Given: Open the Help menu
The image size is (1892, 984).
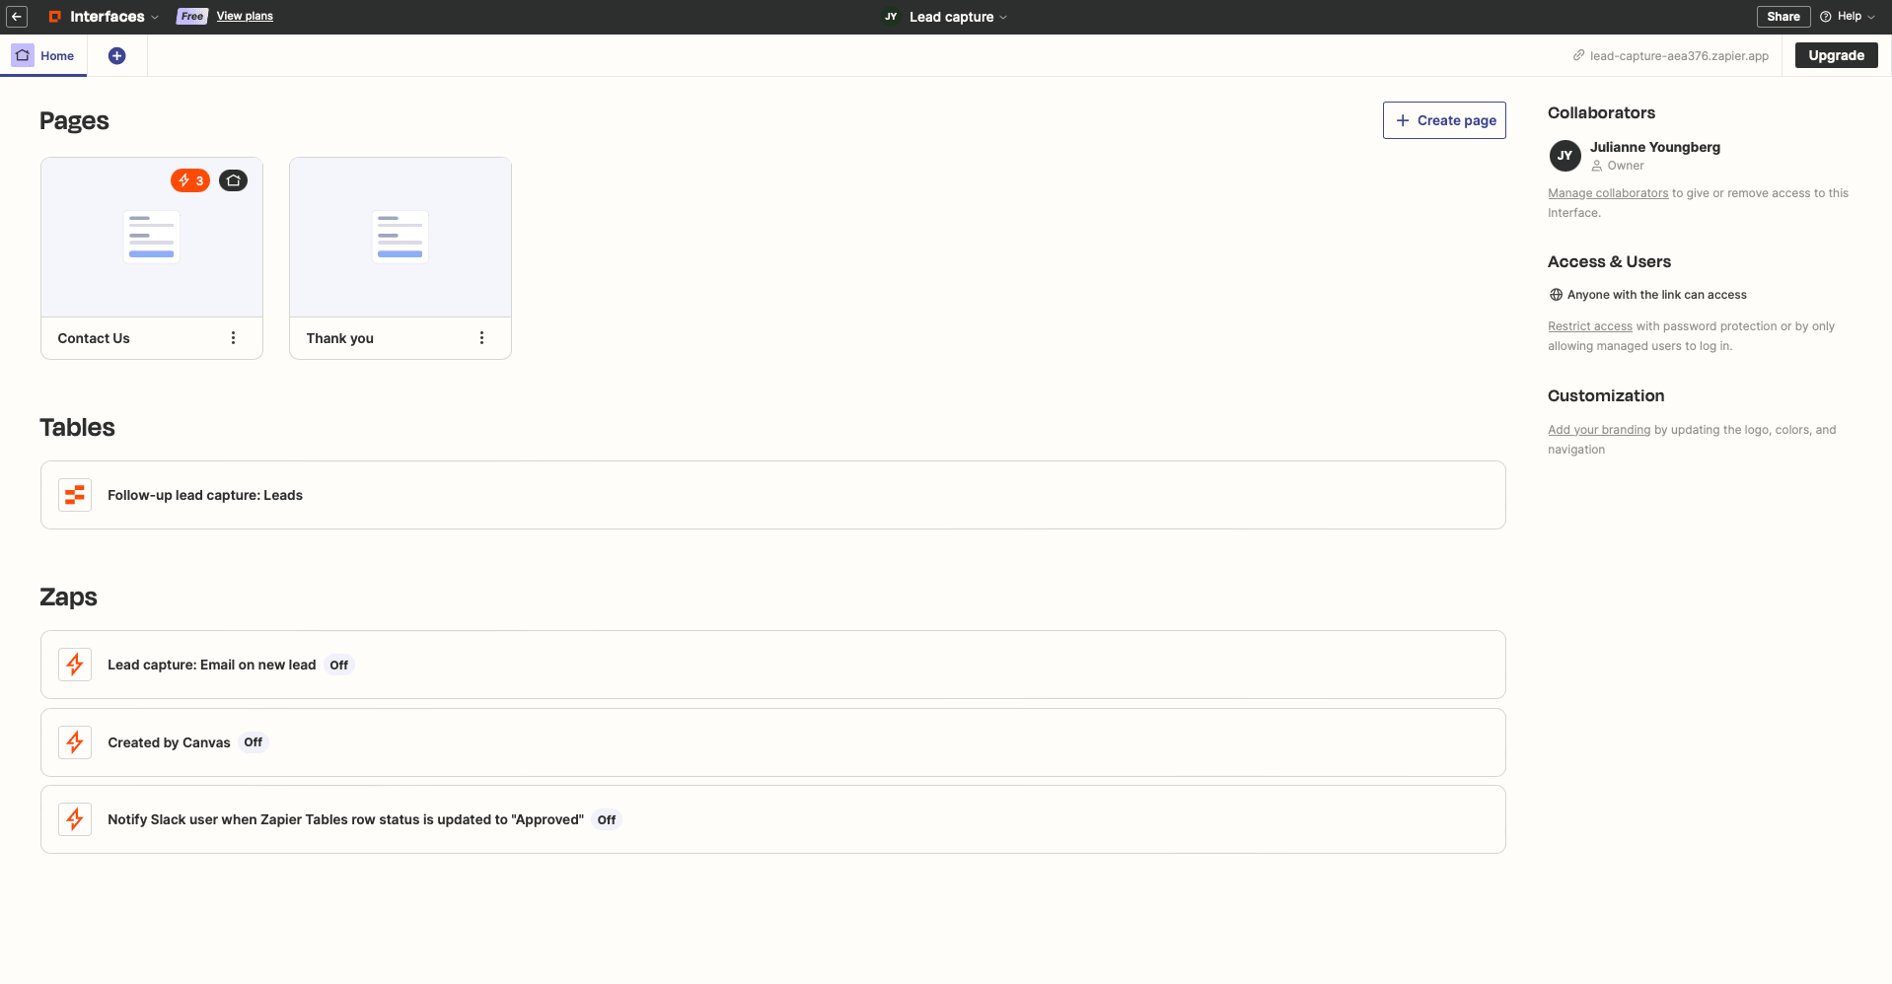Looking at the screenshot, I should coord(1847,16).
